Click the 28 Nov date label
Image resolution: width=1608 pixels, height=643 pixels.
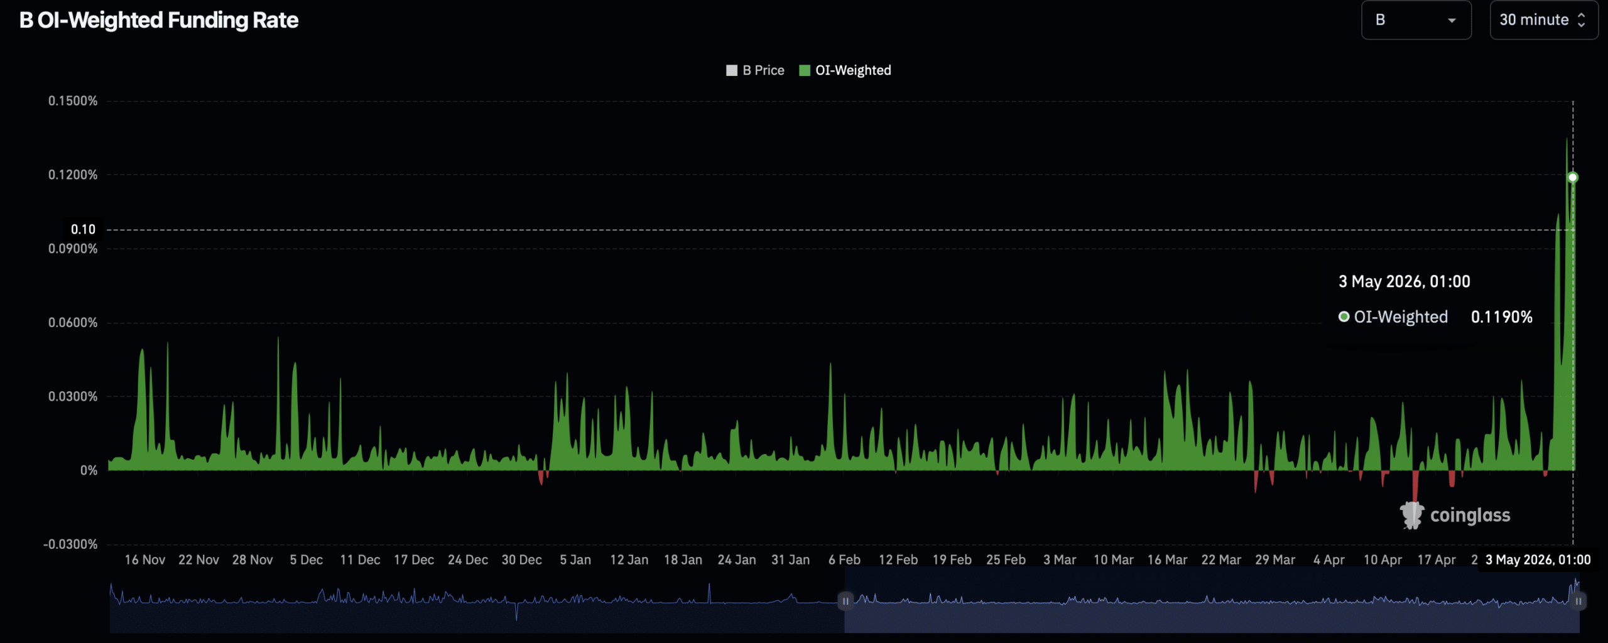point(253,559)
